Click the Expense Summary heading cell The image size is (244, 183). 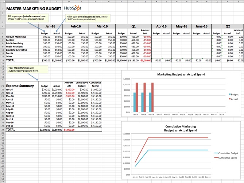pyautogui.click(x=20, y=86)
